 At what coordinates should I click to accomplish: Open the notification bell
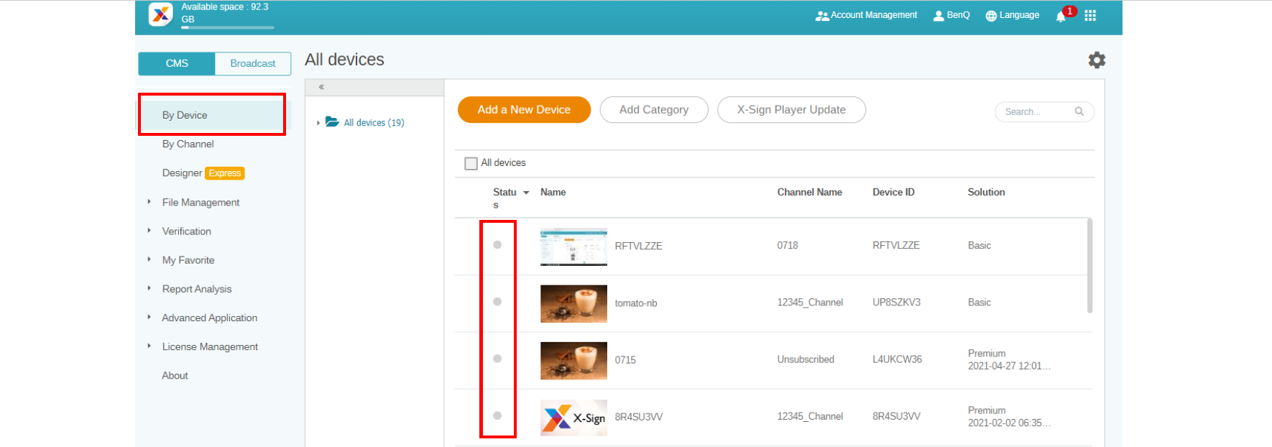tap(1061, 16)
